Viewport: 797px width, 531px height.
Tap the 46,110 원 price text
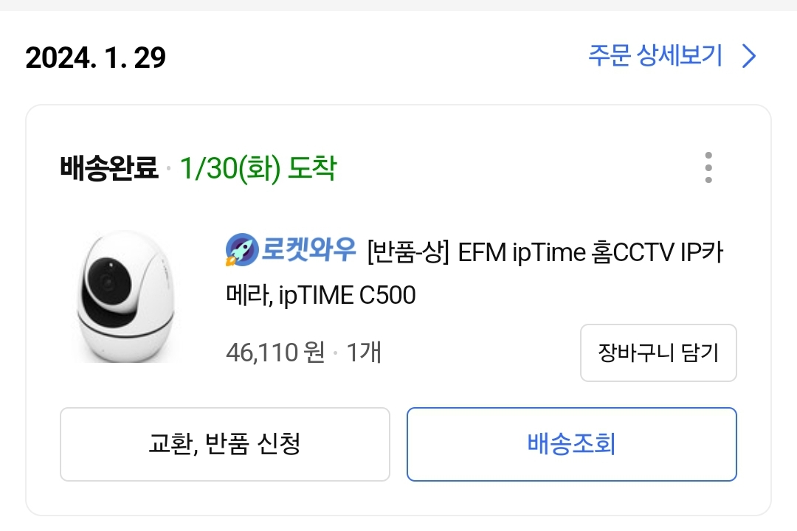coord(275,352)
